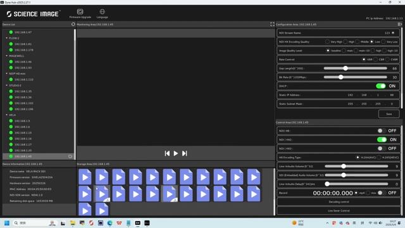Open Windows Start menu

point(7,223)
